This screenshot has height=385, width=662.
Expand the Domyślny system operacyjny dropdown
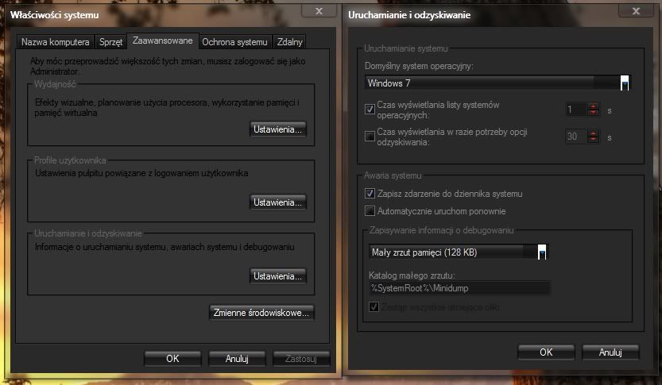coord(625,83)
